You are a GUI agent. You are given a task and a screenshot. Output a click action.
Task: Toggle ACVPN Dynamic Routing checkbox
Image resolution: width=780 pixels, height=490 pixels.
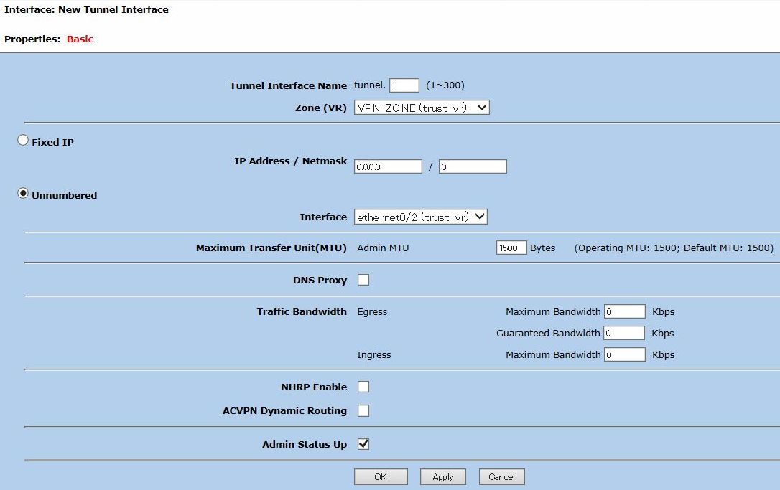point(363,410)
